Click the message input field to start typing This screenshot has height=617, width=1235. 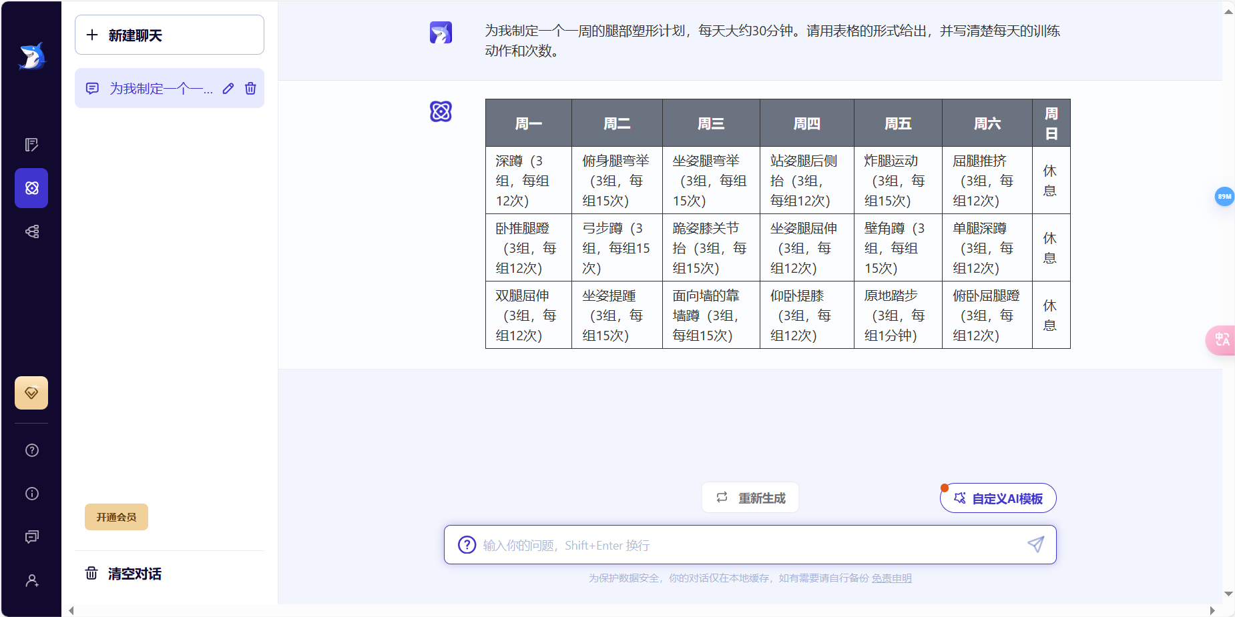(734, 545)
